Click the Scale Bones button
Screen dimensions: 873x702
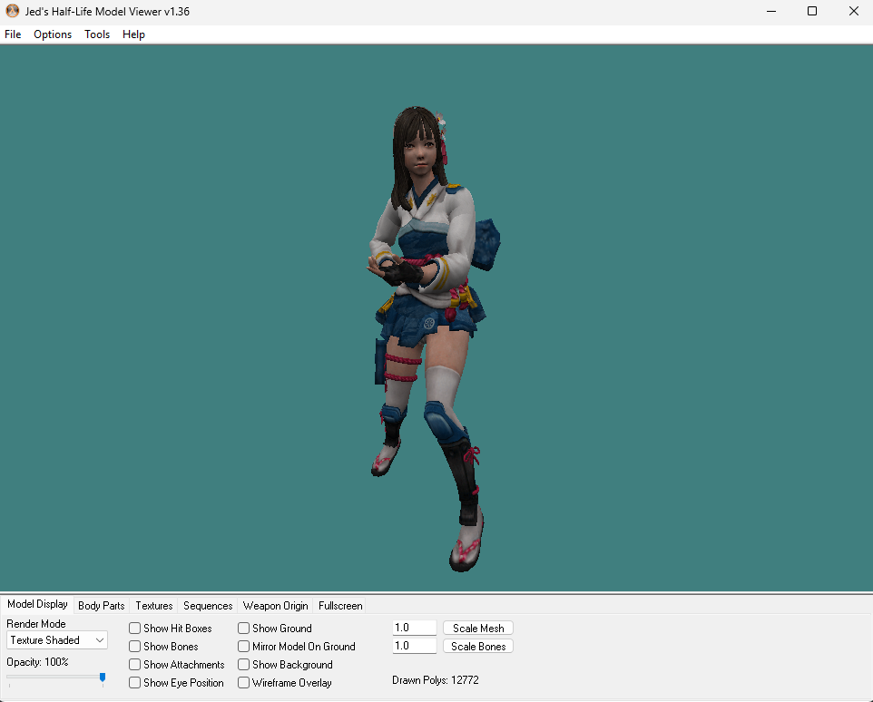[478, 647]
